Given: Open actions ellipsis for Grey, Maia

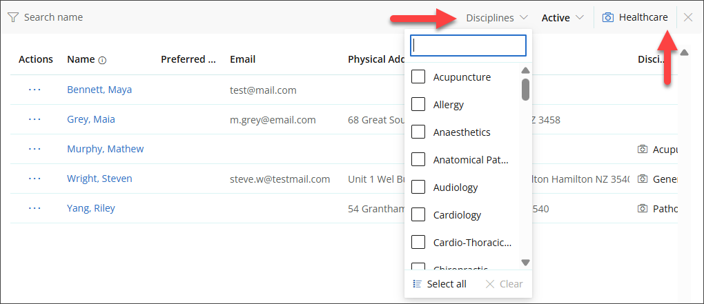Looking at the screenshot, I should (x=35, y=119).
